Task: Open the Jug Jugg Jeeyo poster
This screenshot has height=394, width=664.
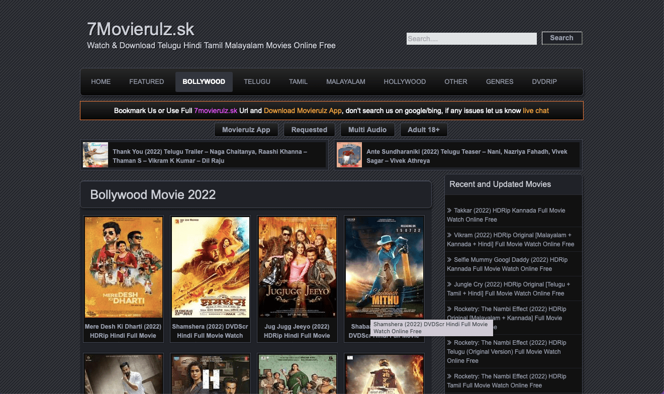Action: [x=298, y=267]
